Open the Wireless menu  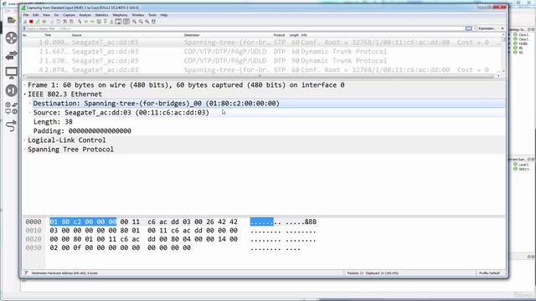click(137, 15)
